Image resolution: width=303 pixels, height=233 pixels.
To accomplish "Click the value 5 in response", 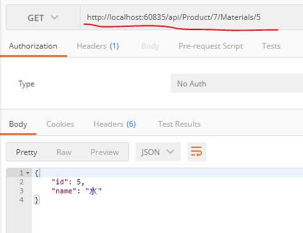I will coord(79,182).
